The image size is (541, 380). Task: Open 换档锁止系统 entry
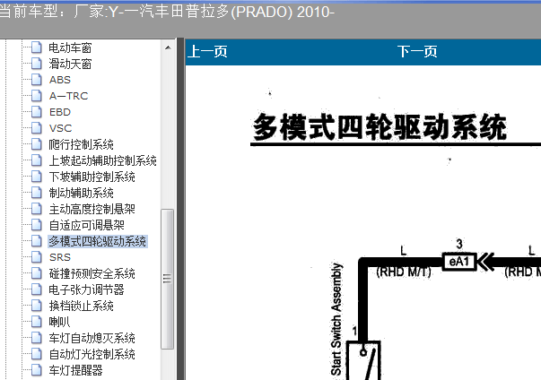coord(81,306)
